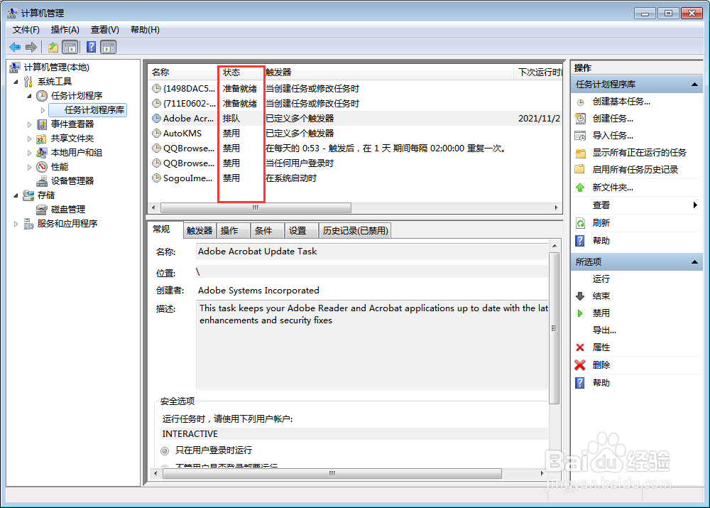Select the AutoKMS task row
The height and width of the screenshot is (508, 710).
354,134
